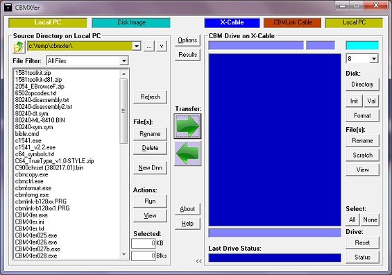Select file 2054_EBrowseF.zip
The height and width of the screenshot is (275, 392).
pyautogui.click(x=40, y=87)
